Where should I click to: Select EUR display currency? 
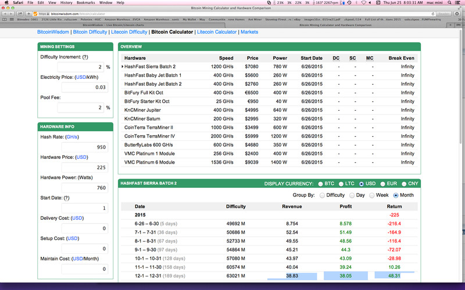coord(382,184)
